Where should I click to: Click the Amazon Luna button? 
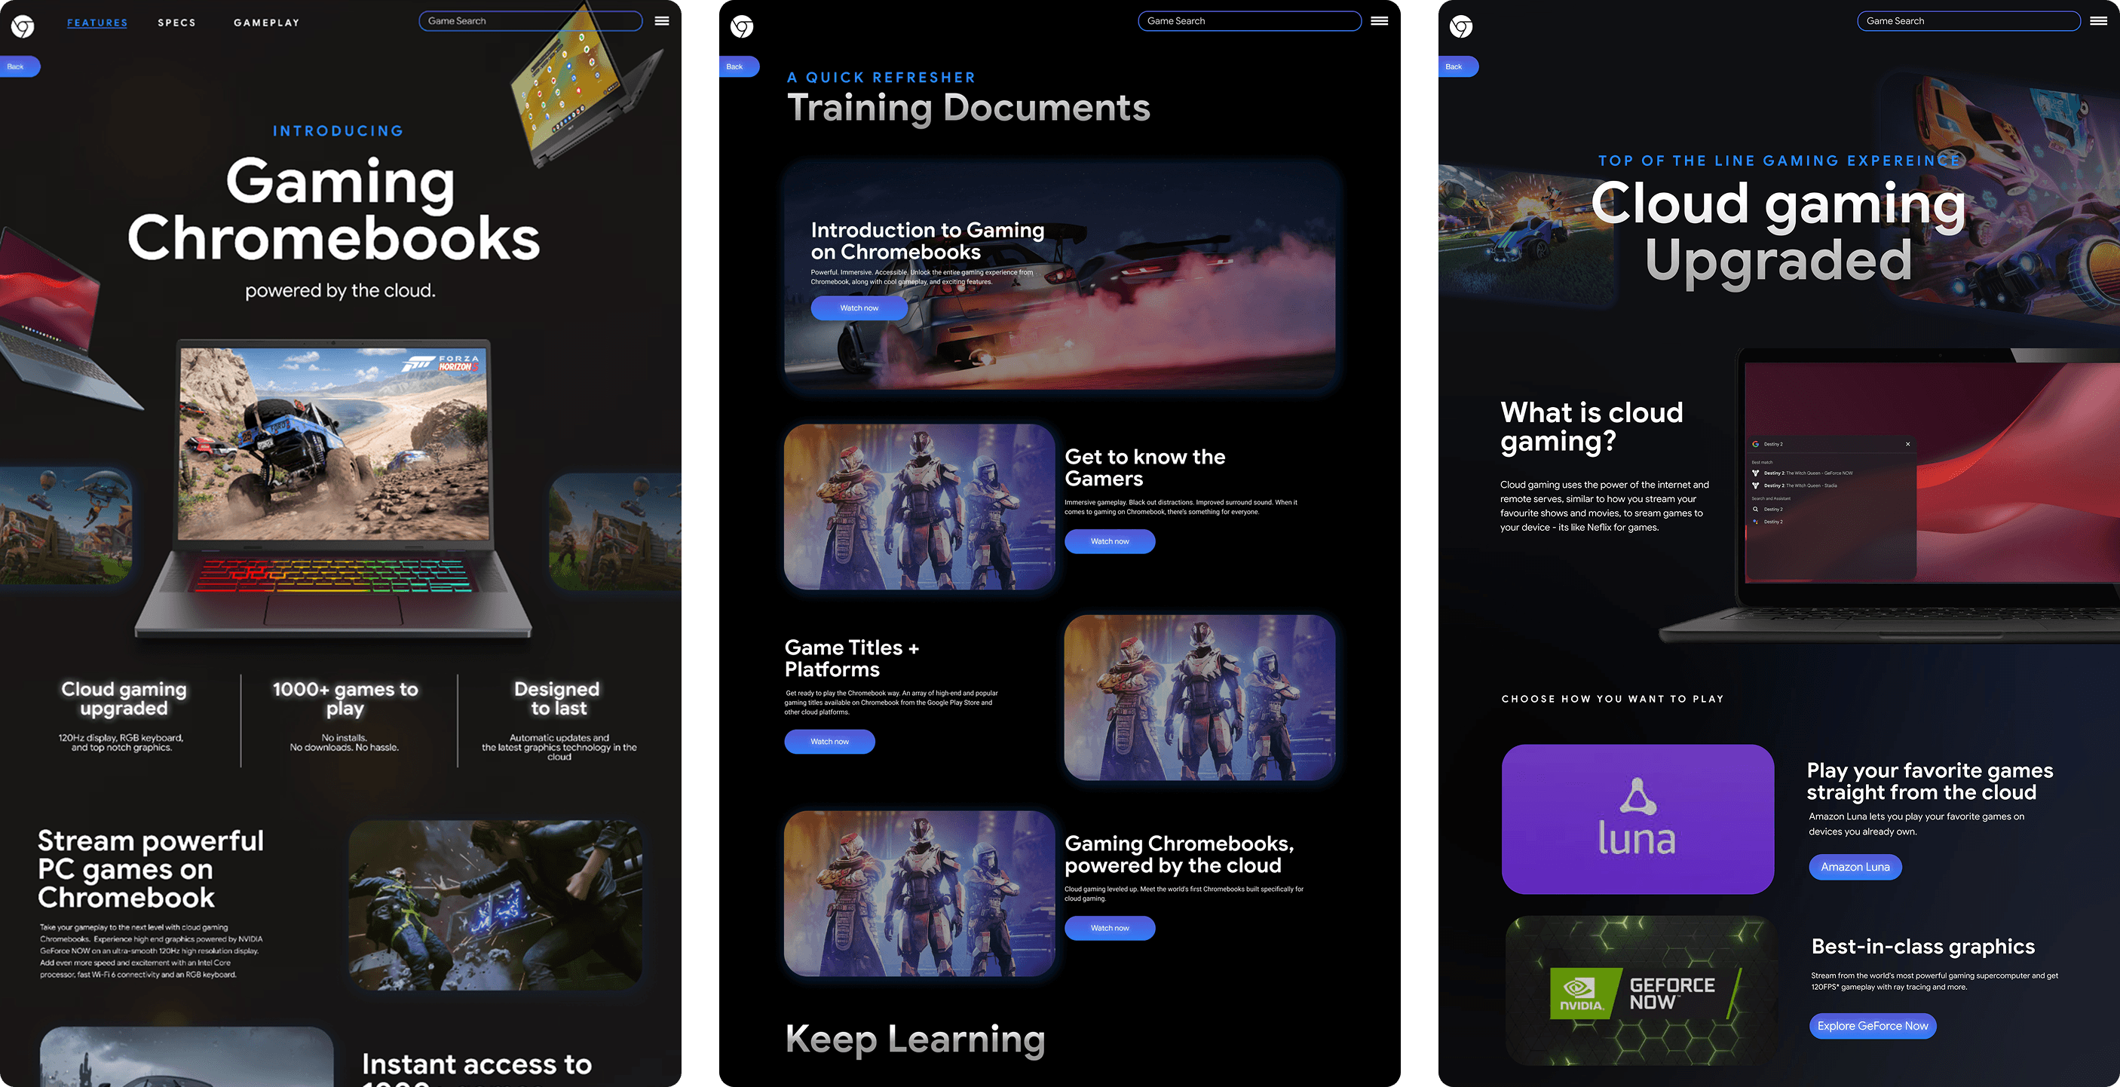click(1855, 866)
